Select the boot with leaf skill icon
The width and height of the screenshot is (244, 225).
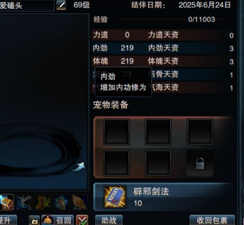coord(42,202)
